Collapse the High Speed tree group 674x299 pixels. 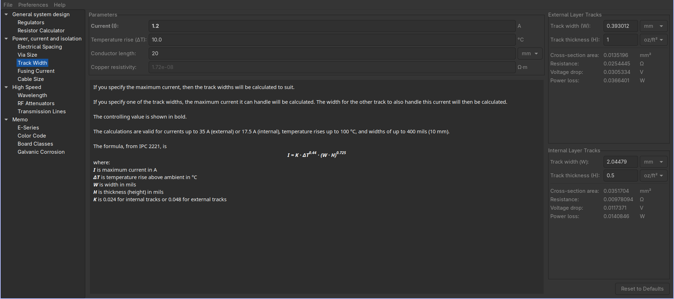pos(6,87)
